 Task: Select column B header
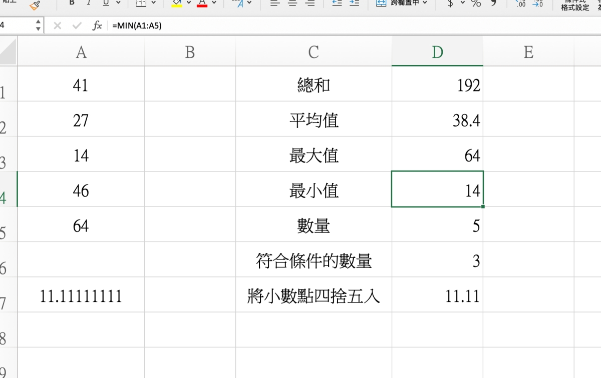[x=190, y=52]
